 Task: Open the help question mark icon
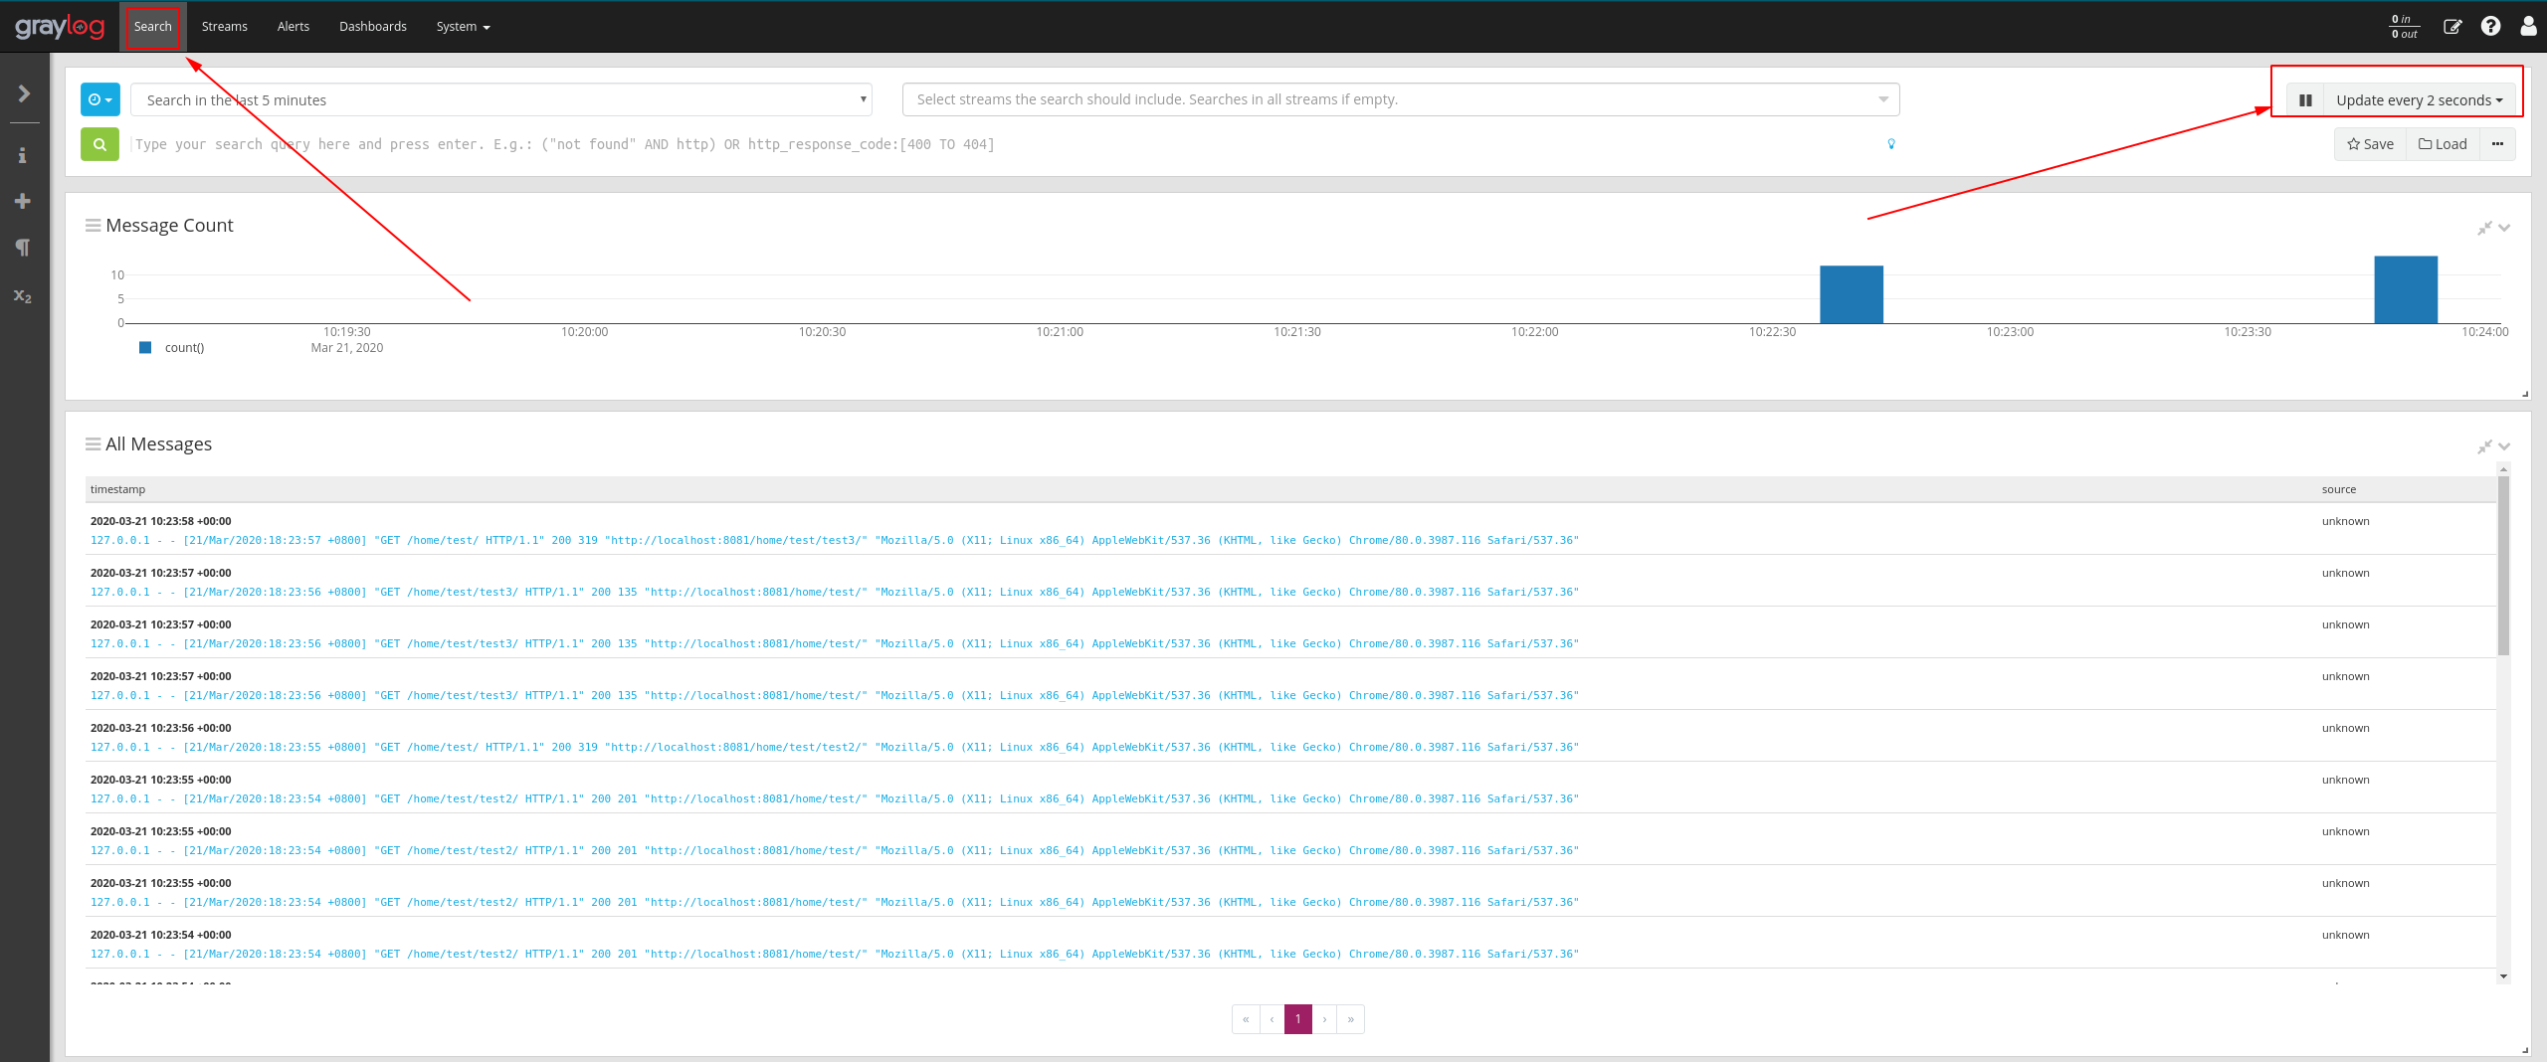(x=2491, y=26)
